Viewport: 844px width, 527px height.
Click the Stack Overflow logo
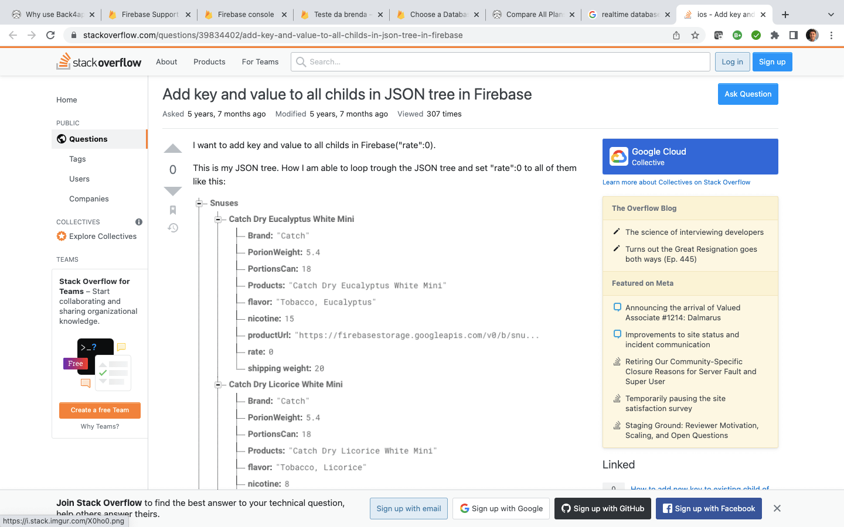(98, 61)
